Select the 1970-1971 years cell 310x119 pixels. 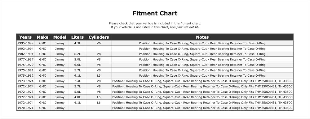[25, 108]
